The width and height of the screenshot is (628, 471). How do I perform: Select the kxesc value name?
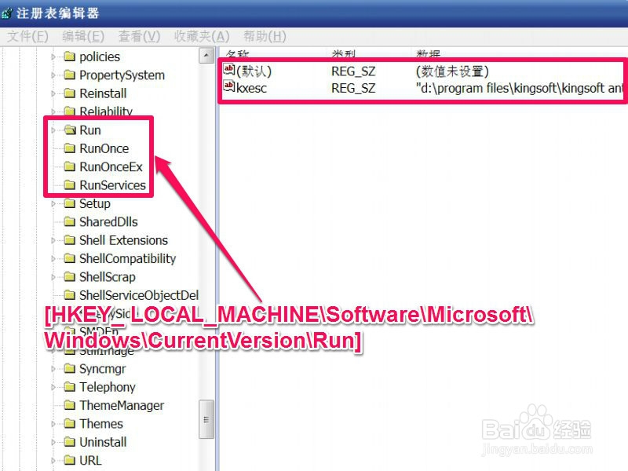pos(251,88)
